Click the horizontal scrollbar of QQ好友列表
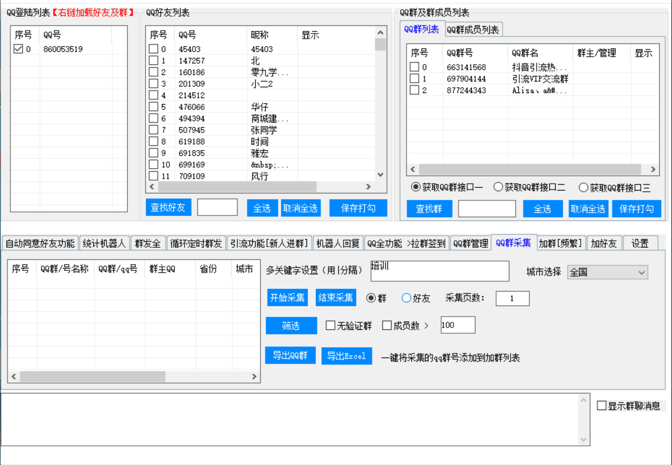Image resolution: width=672 pixels, height=465 pixels. [237, 187]
